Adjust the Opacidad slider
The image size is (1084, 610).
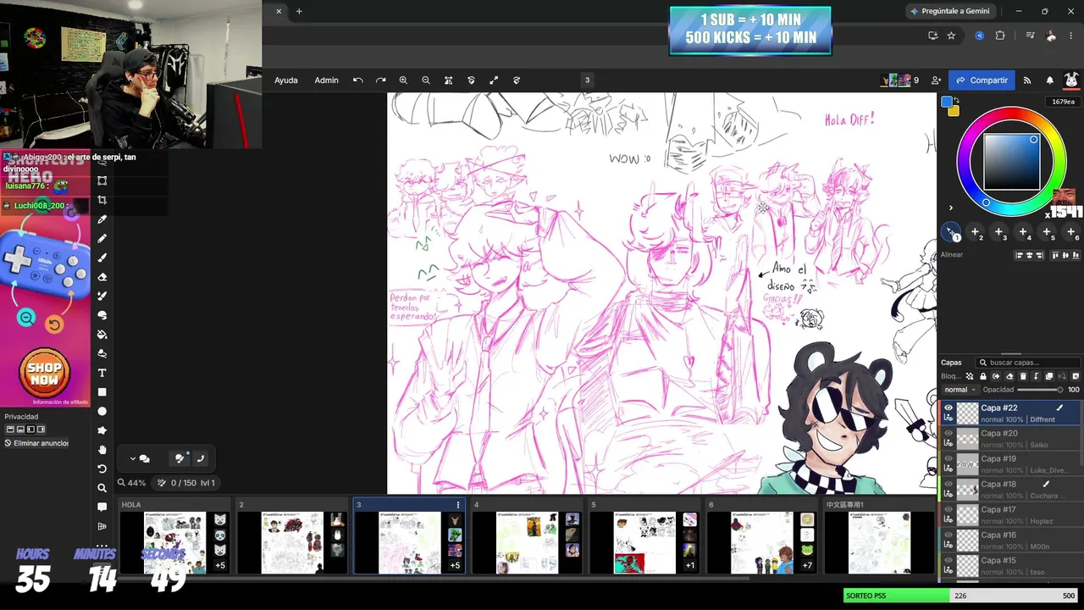click(1040, 390)
